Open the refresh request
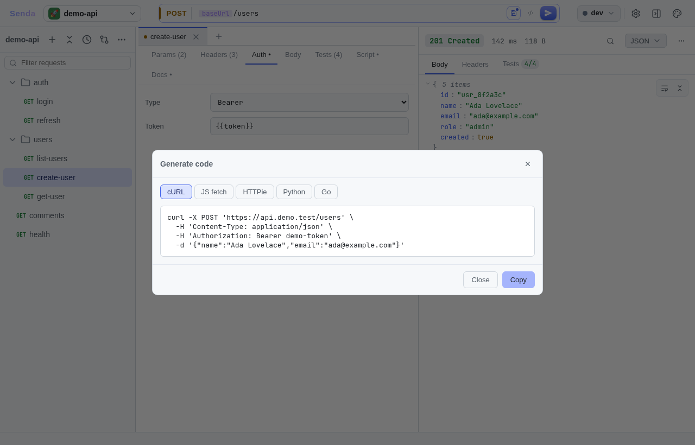695x445 pixels. [67, 120]
